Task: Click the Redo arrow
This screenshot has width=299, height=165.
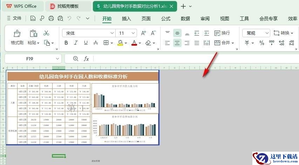Action: pos(79,18)
